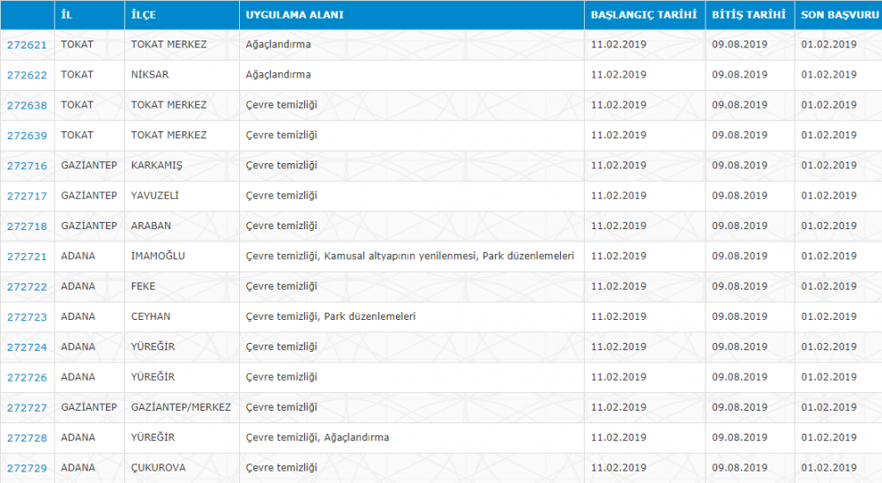View listing 272728 link
Image resolution: width=882 pixels, height=483 pixels.
tap(27, 438)
